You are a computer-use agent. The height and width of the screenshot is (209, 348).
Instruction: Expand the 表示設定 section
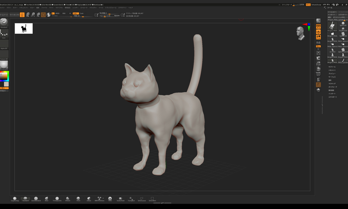[331, 90]
